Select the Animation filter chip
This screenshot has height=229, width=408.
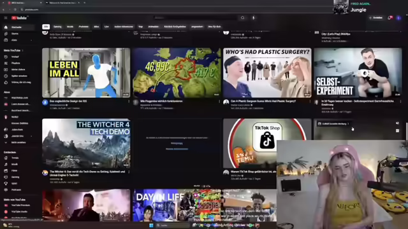click(154, 27)
